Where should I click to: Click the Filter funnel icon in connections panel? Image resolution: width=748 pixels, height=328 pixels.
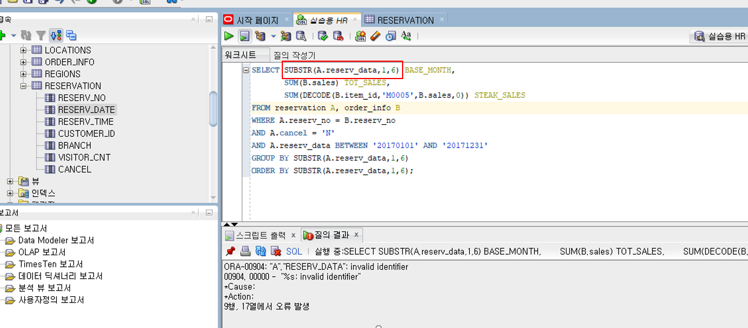[41, 36]
